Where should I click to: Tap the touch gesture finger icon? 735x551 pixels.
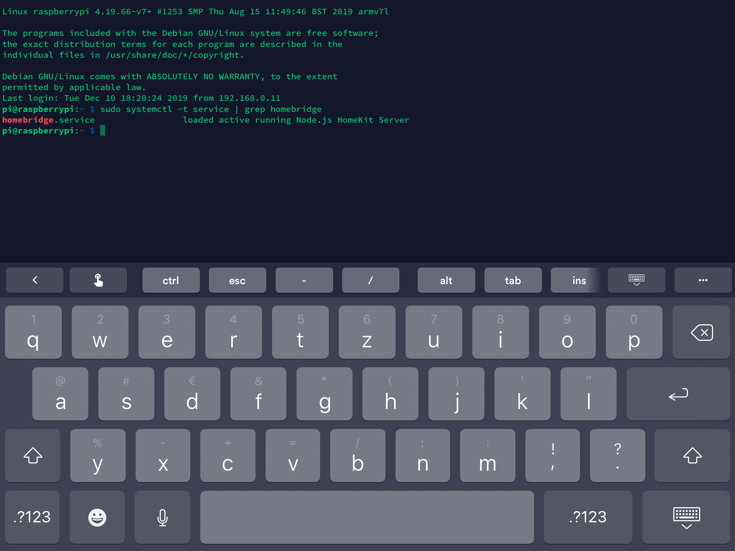pyautogui.click(x=98, y=280)
